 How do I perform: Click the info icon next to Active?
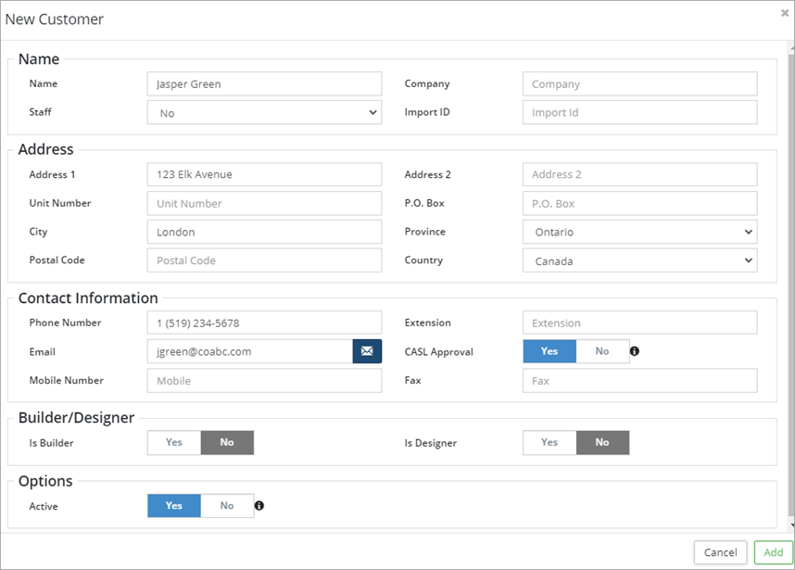(x=259, y=506)
